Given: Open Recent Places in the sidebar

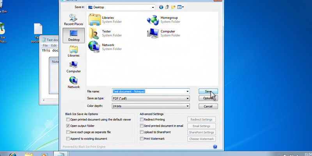Looking at the screenshot, I should (73, 19).
